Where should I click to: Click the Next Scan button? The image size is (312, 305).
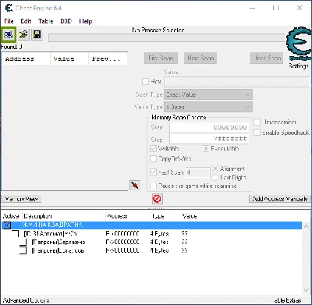(x=200, y=59)
